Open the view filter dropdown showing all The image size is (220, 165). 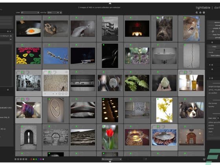click(30, 13)
